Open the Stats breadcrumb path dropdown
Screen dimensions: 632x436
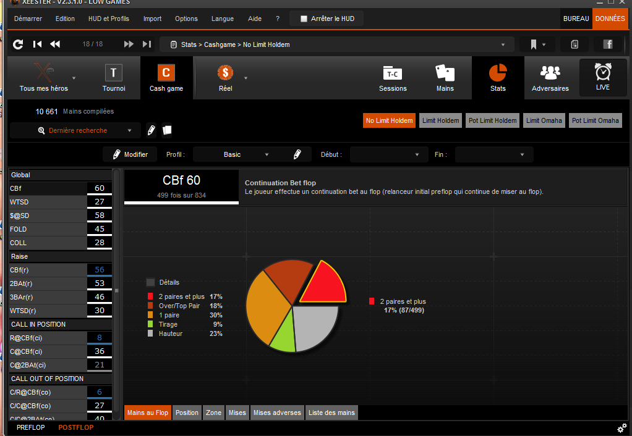click(x=337, y=44)
